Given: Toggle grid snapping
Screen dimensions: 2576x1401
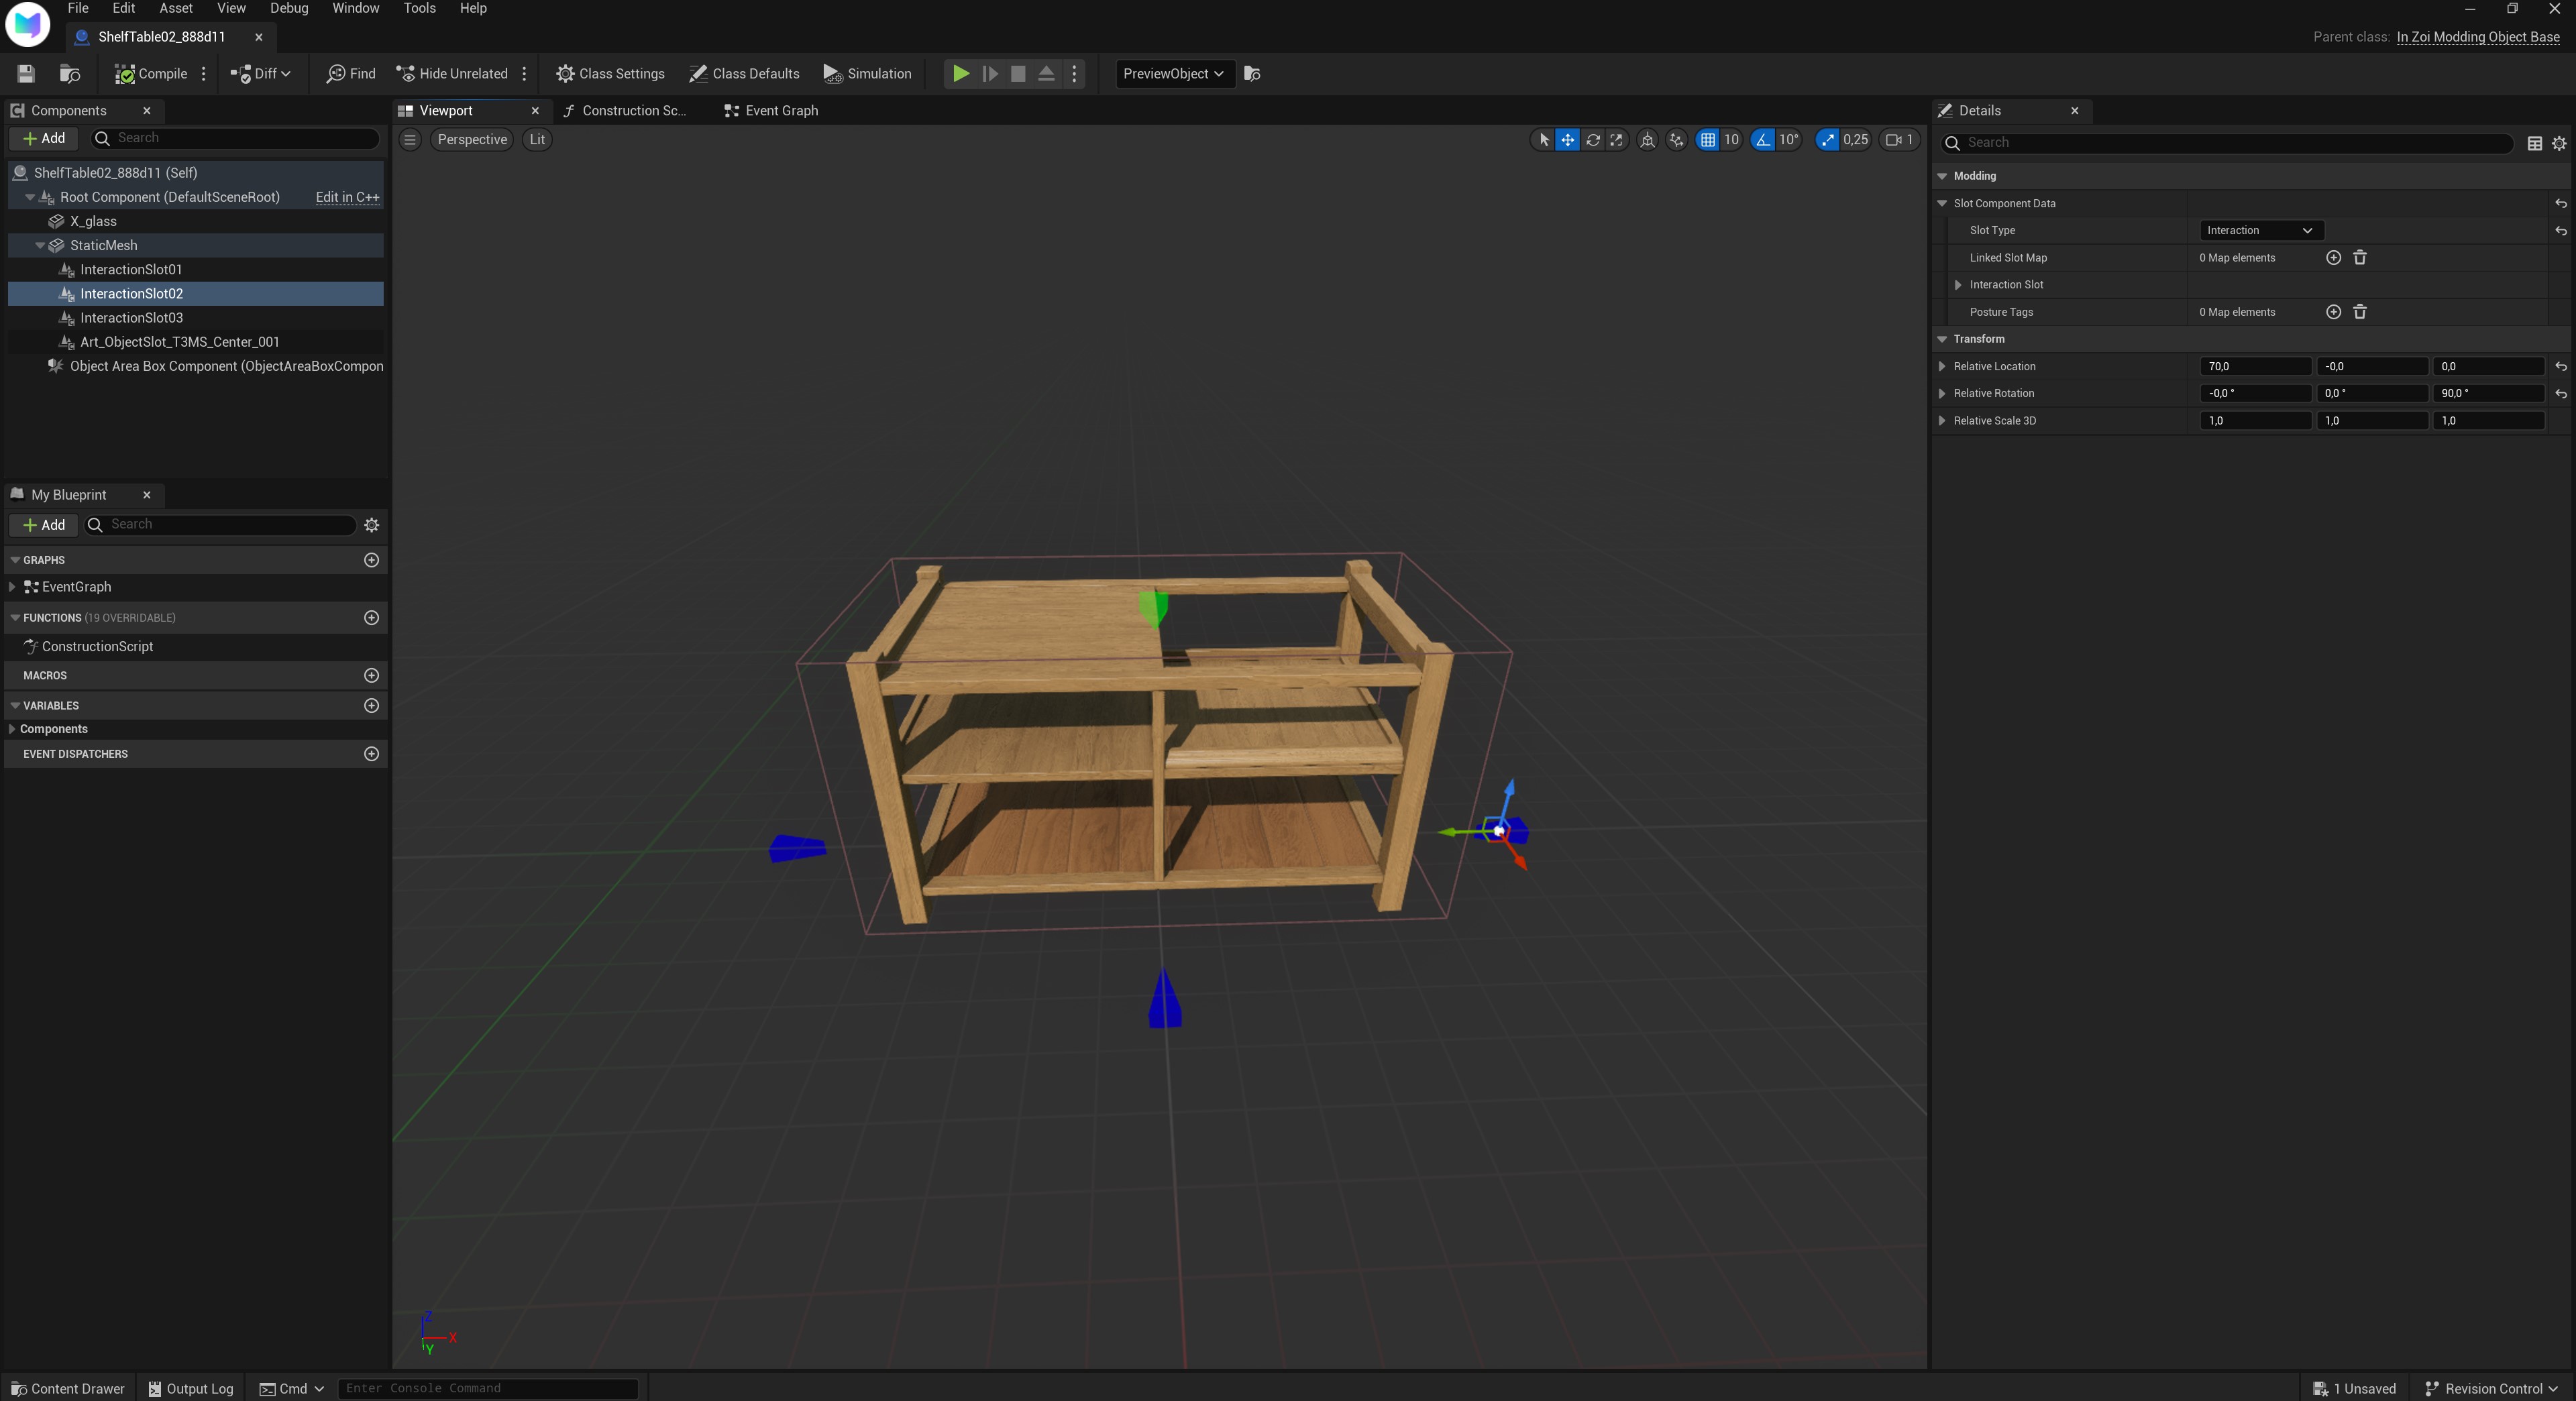Looking at the screenshot, I should coord(1707,139).
